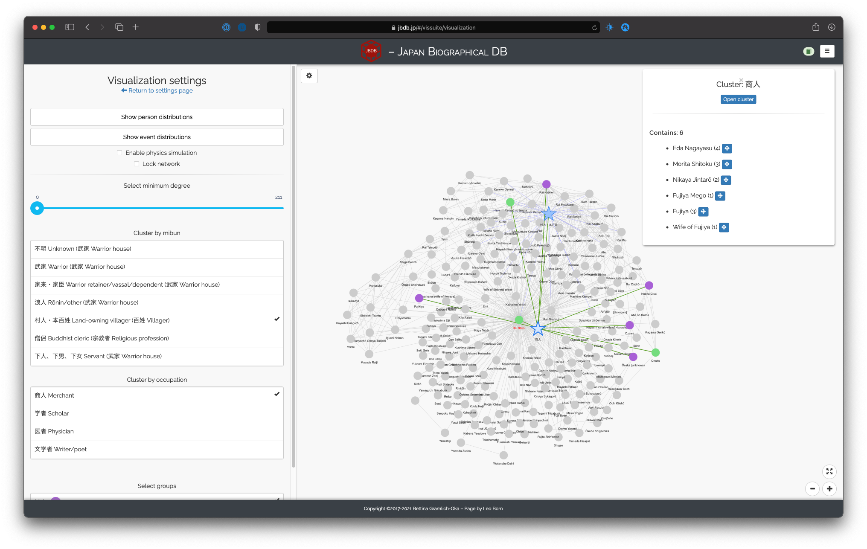The image size is (867, 549).
Task: Click the 1Password extension icon
Action: (x=226, y=27)
